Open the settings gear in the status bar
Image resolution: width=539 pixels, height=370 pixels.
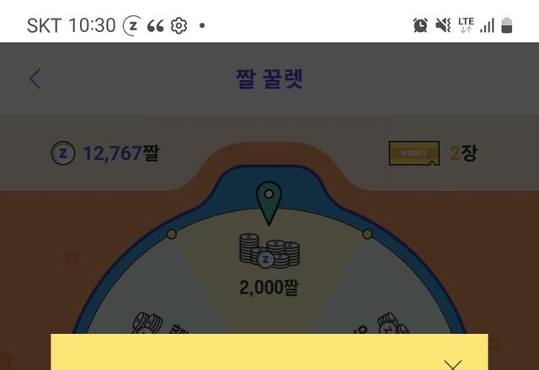pyautogui.click(x=179, y=26)
